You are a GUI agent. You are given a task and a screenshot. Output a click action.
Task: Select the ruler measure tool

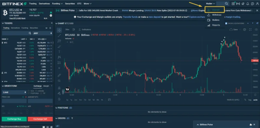coord(59,75)
